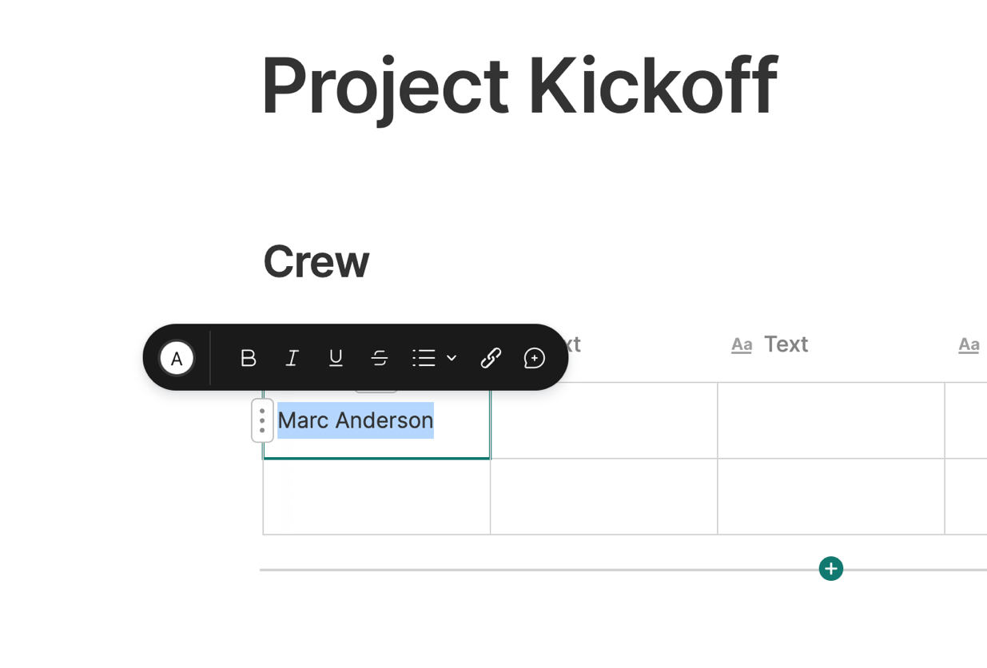Screen dimensions: 987x668
Task: Click the row drag handle dots
Action: [x=262, y=420]
